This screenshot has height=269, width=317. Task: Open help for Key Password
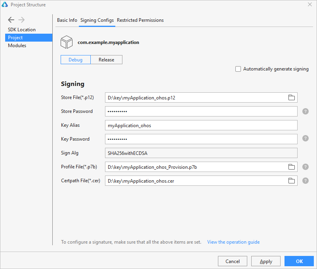point(305,138)
